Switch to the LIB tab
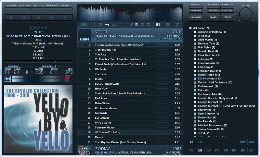 point(200,150)
